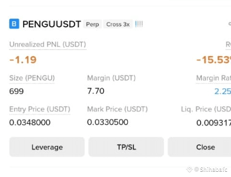Viewport: 231px width, 177px height.
Task: Select the Perp tag
Action: coord(92,24)
